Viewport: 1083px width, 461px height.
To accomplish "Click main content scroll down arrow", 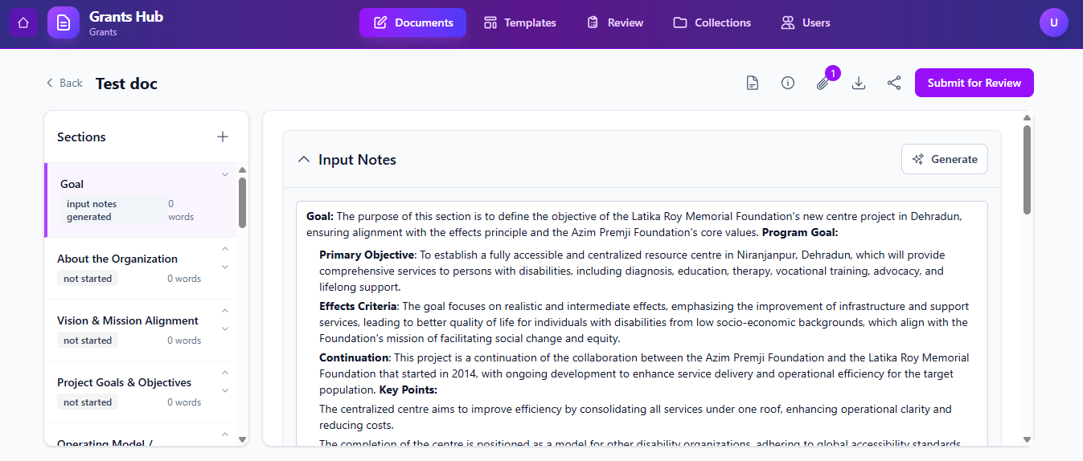I will coord(1027,439).
